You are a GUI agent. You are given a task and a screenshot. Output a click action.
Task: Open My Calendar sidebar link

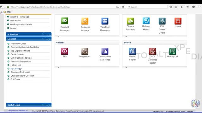click(x=16, y=69)
